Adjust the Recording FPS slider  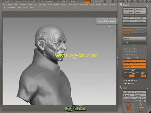[x=135, y=52]
